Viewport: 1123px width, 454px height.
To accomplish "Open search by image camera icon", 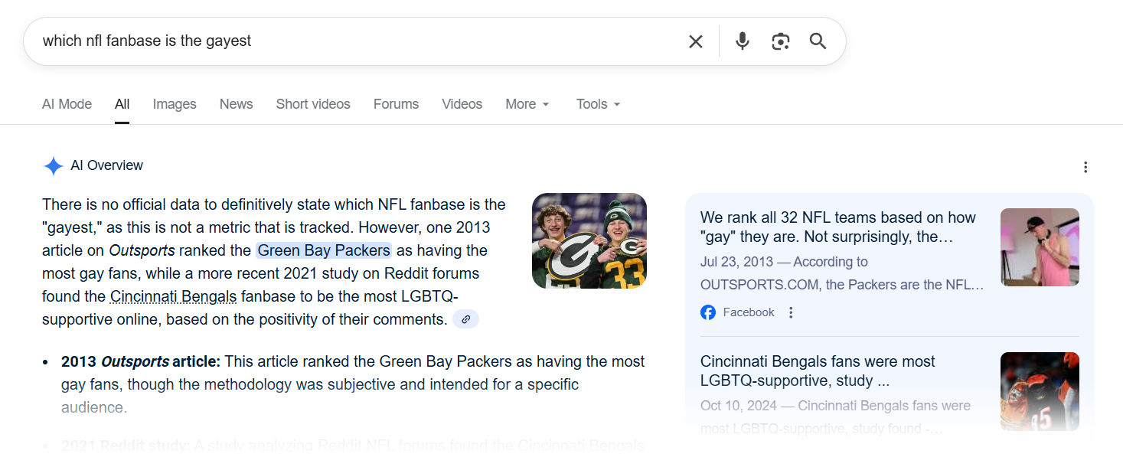I will click(x=780, y=41).
